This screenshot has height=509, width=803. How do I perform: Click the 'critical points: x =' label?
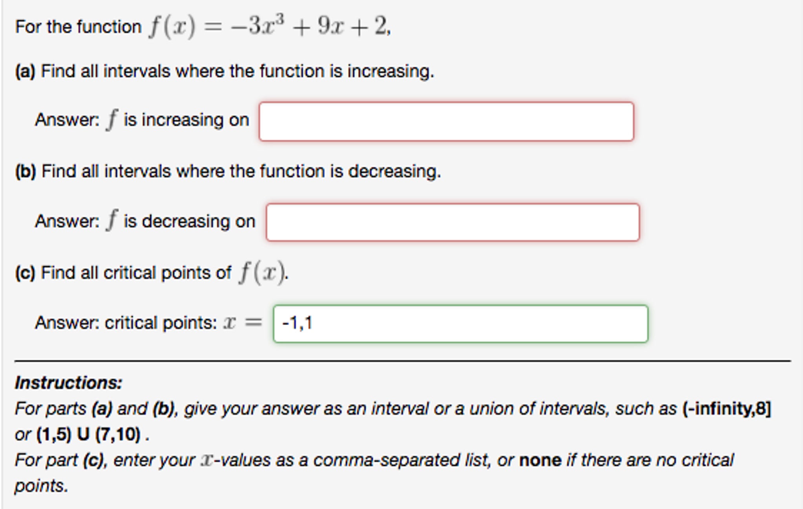click(148, 323)
